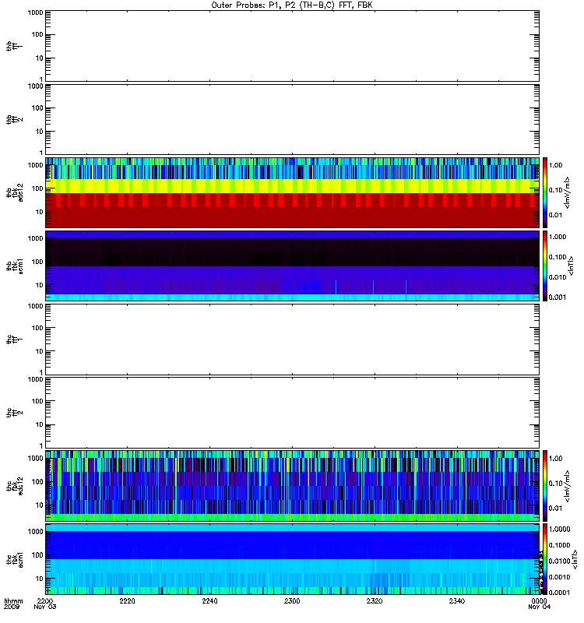Click the "0.100" value on thb scm1 color bar
Viewport: 584px width, 623px height.
[558, 257]
